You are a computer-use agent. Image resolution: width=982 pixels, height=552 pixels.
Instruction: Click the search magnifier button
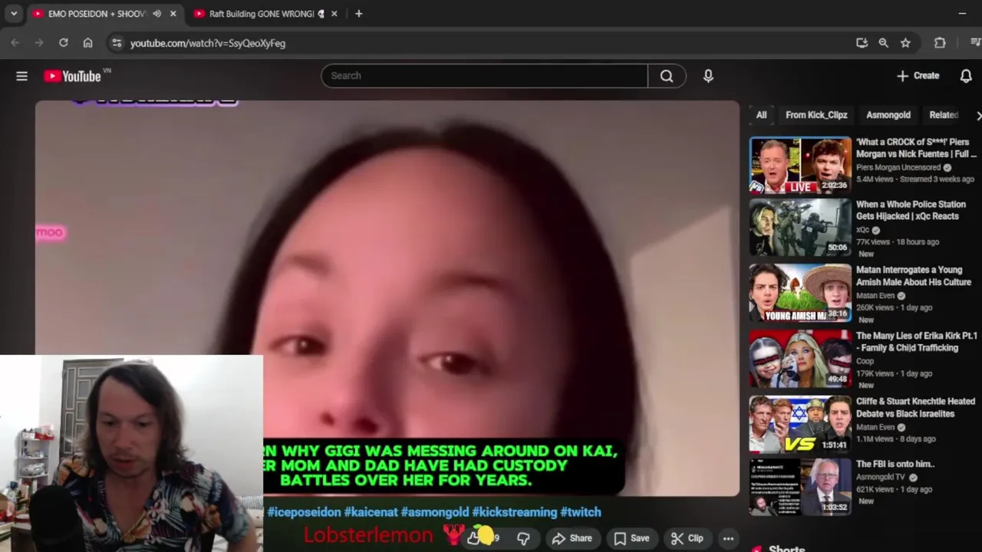[667, 76]
